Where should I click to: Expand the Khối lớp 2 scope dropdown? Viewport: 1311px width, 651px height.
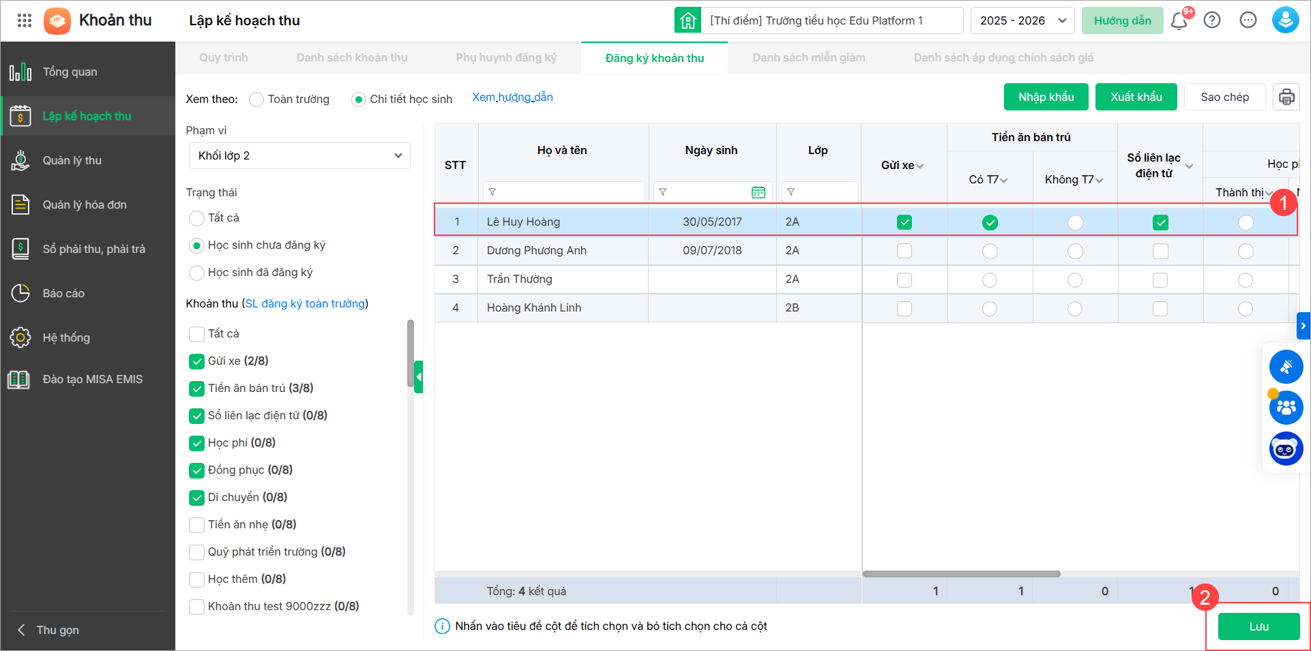coord(299,155)
